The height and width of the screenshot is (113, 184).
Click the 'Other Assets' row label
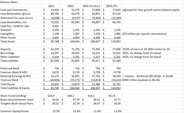8,37
